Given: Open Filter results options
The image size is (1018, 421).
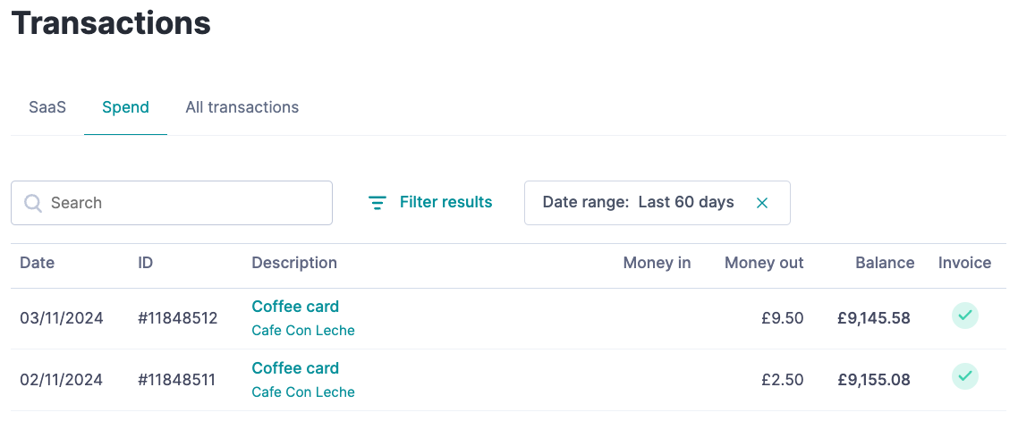Looking at the screenshot, I should pos(429,202).
